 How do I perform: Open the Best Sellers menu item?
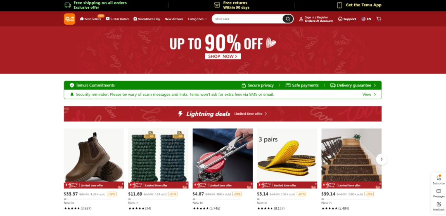[91, 19]
